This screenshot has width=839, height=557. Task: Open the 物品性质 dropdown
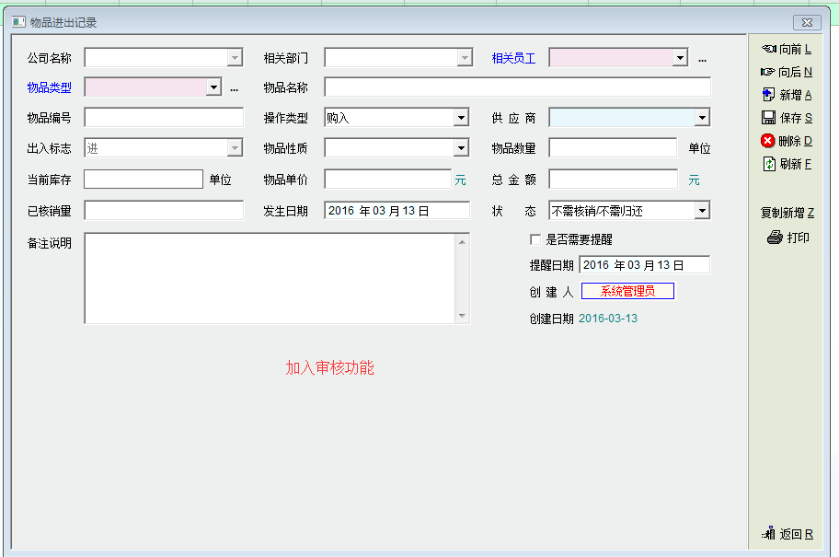click(x=461, y=148)
